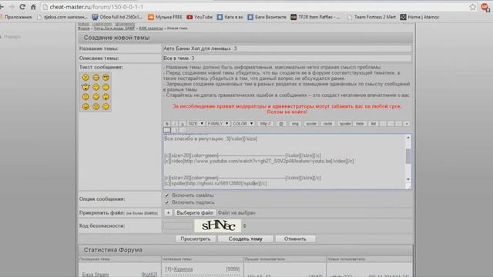Insert the sunglasses smiley
Image resolution: width=493 pixels, height=277 pixels.
pyautogui.click(x=106, y=77)
